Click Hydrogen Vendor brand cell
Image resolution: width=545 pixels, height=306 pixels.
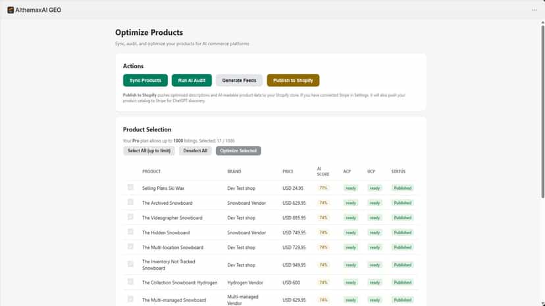(x=245, y=282)
